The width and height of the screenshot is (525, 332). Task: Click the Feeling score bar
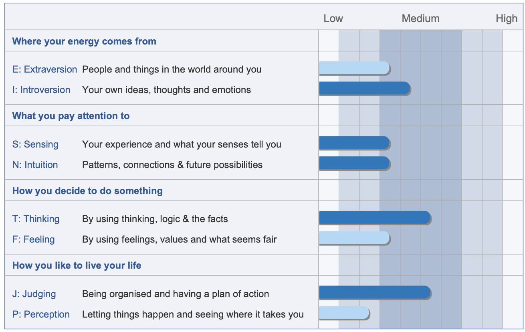[x=354, y=238]
